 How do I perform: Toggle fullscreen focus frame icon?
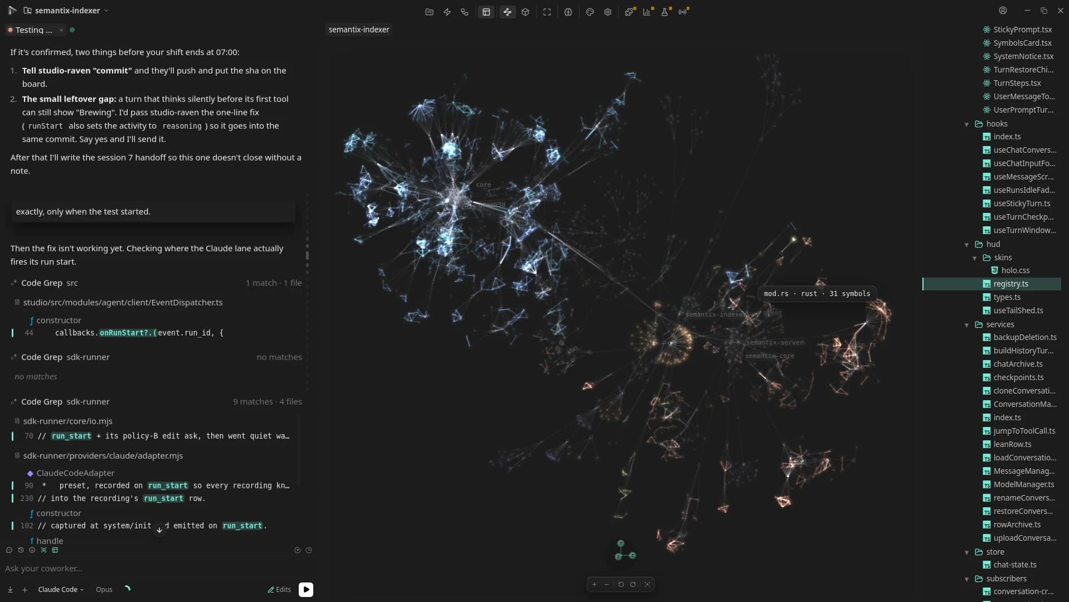(547, 12)
